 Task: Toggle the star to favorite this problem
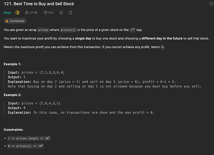pos(62,12)
